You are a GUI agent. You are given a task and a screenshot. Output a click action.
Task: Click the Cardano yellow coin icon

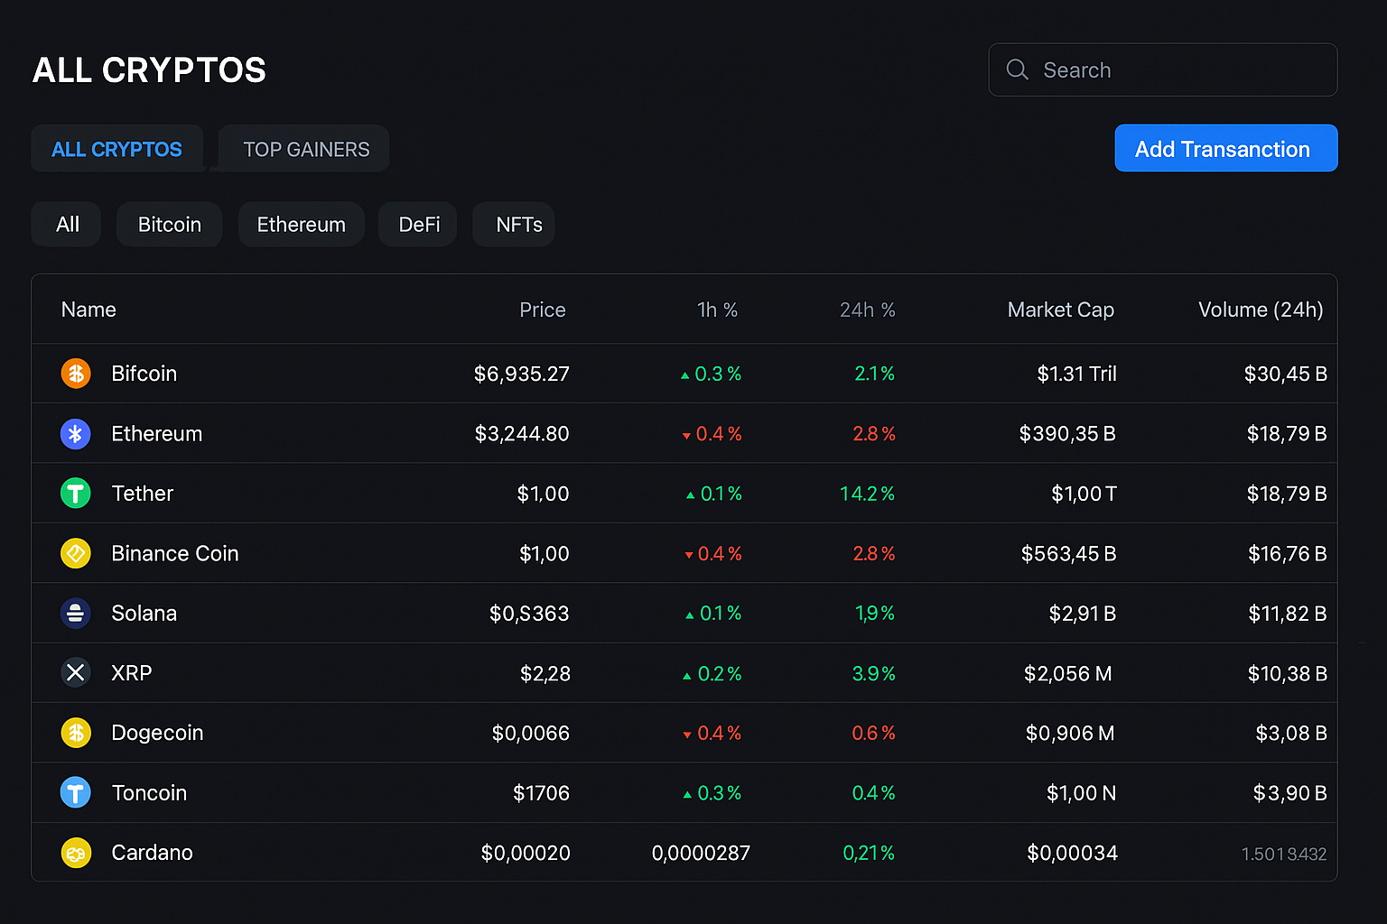point(76,852)
